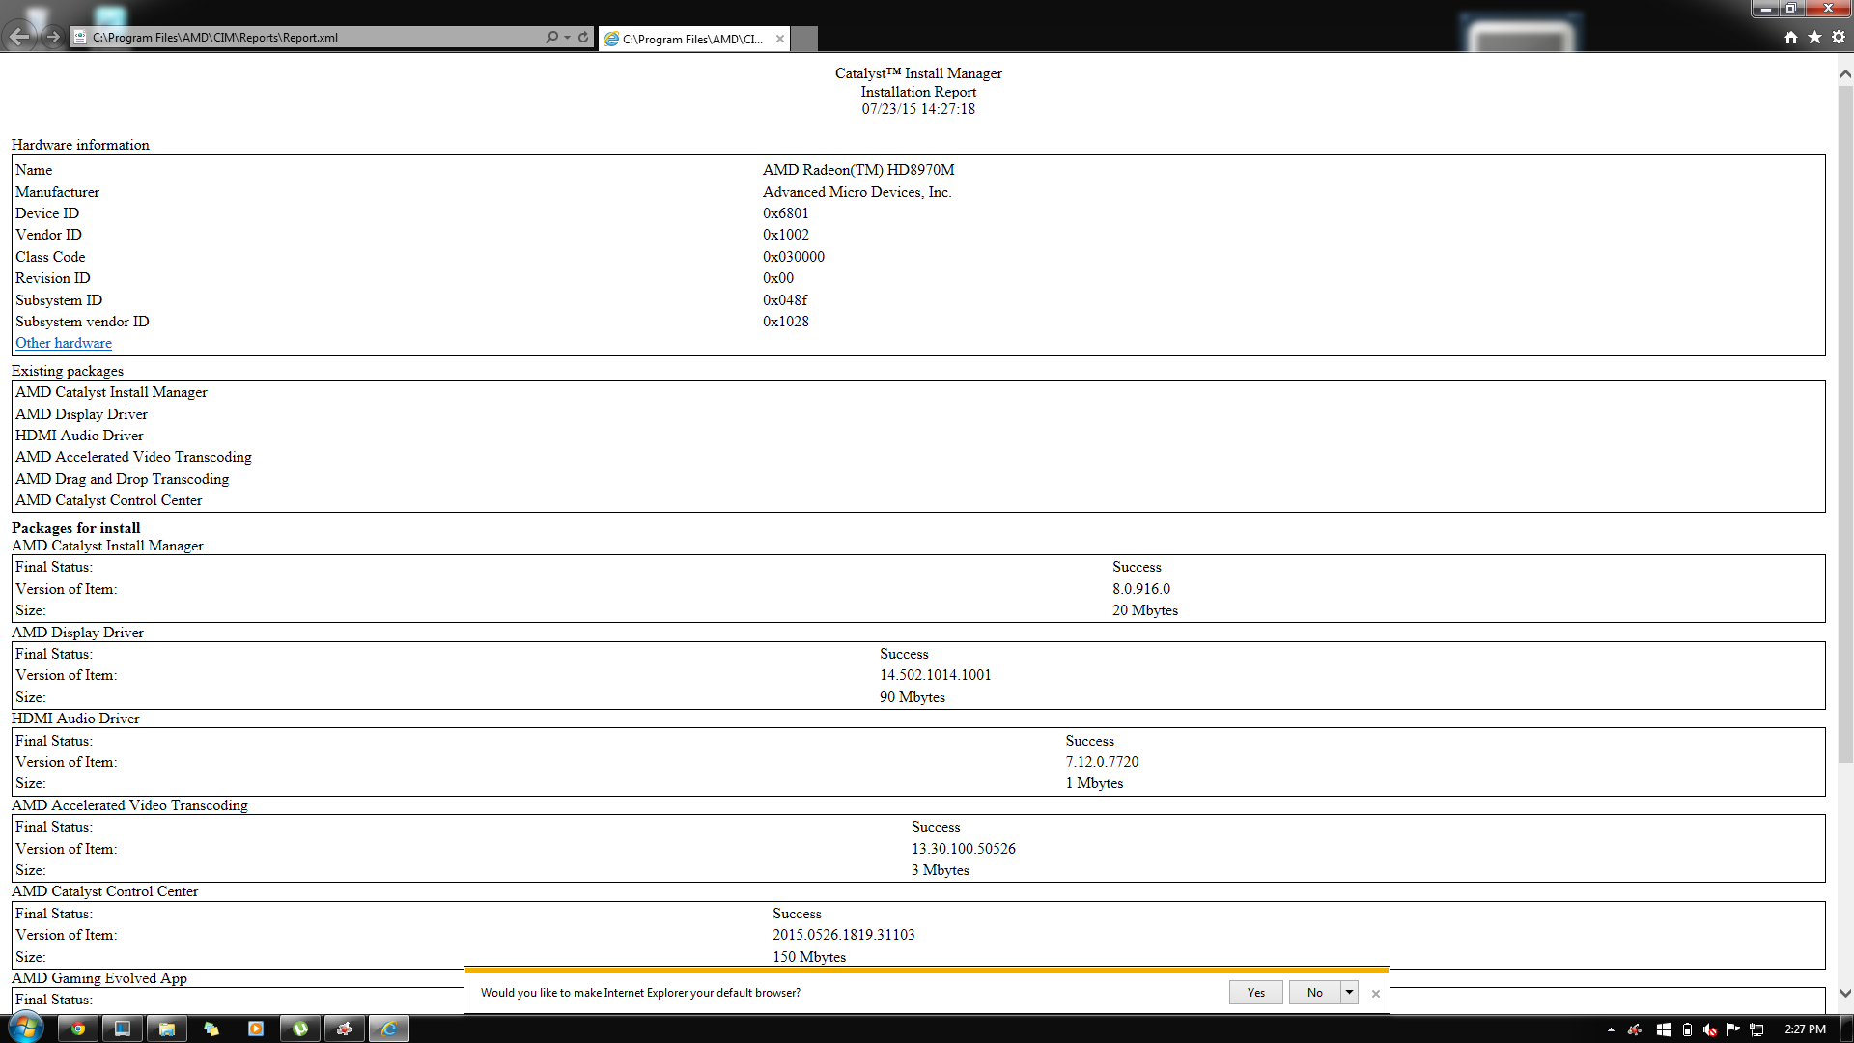Click the Show desktop strip
The width and height of the screenshot is (1854, 1043).
coord(1847,1029)
